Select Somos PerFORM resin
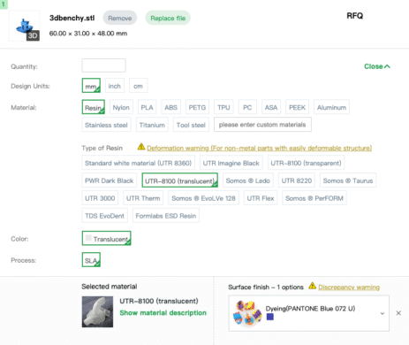The width and height of the screenshot is (409, 345). pyautogui.click(x=314, y=198)
